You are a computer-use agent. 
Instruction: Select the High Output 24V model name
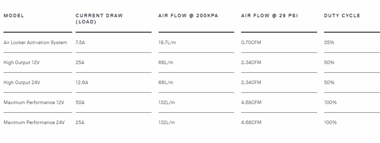(x=22, y=83)
